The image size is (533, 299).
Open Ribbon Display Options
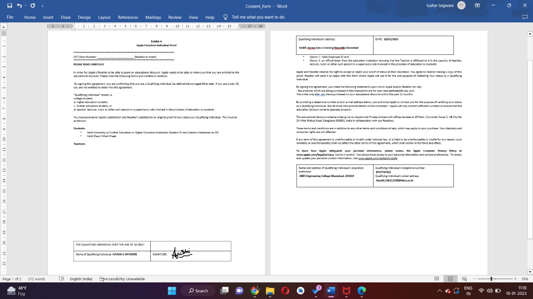click(477, 6)
